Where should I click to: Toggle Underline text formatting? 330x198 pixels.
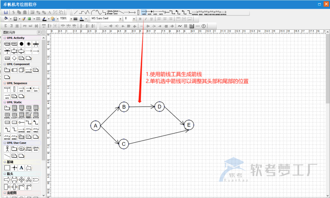151,19
